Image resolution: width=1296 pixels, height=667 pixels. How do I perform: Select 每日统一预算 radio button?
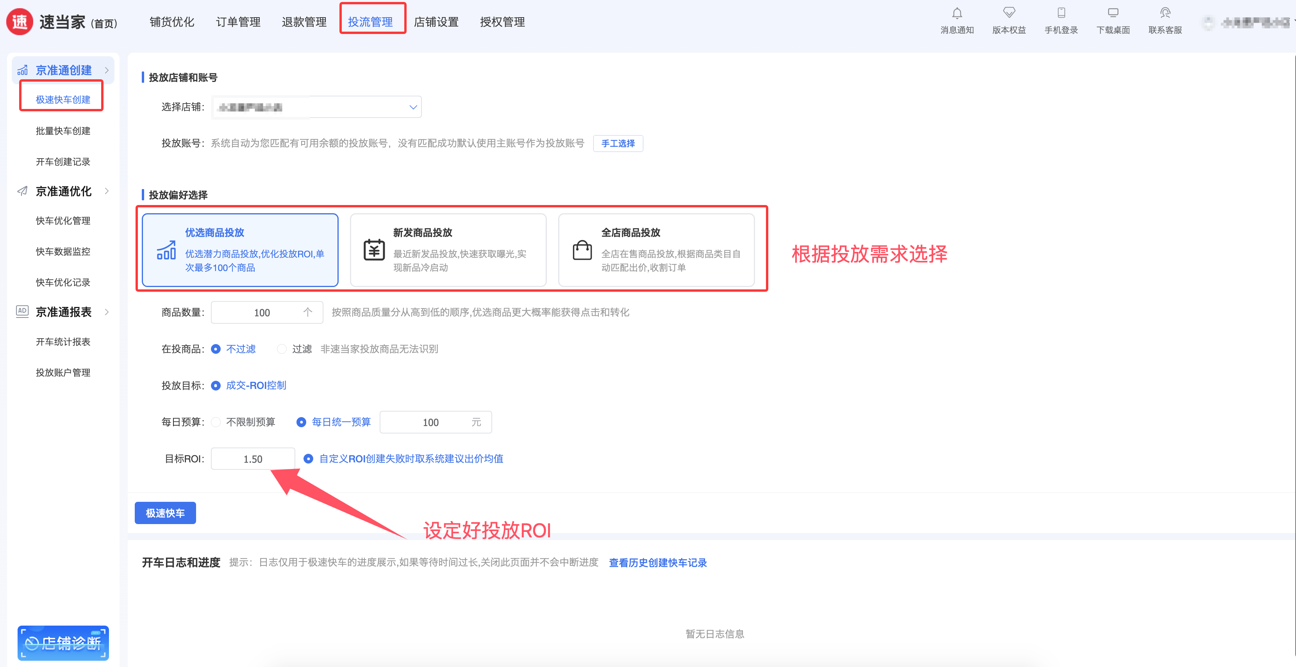[x=301, y=422]
